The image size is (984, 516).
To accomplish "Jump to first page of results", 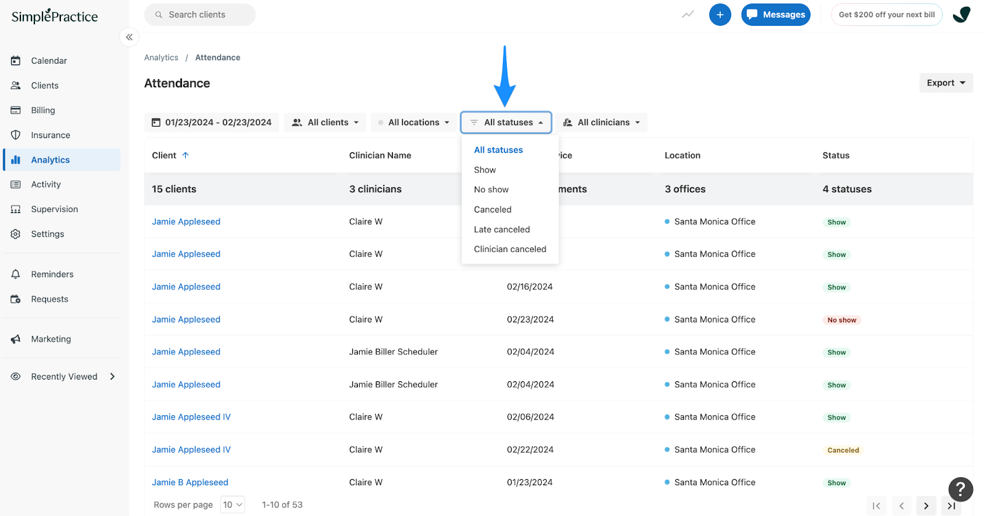I will 876,506.
